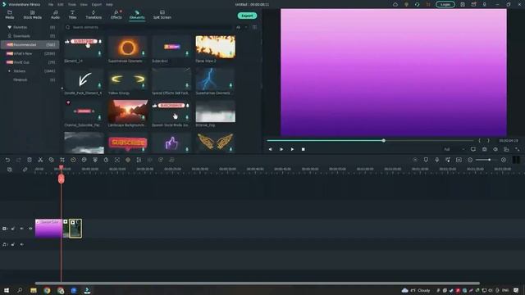
Task: Open the Full preview quality dropdown
Action: [x=454, y=149]
